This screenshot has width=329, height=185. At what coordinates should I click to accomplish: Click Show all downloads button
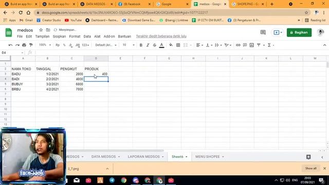tap(310, 169)
